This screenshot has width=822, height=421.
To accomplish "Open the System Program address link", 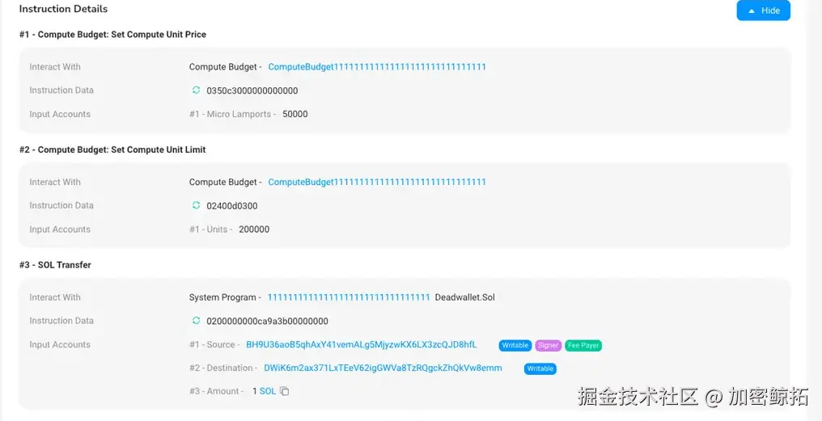I will tap(349, 297).
